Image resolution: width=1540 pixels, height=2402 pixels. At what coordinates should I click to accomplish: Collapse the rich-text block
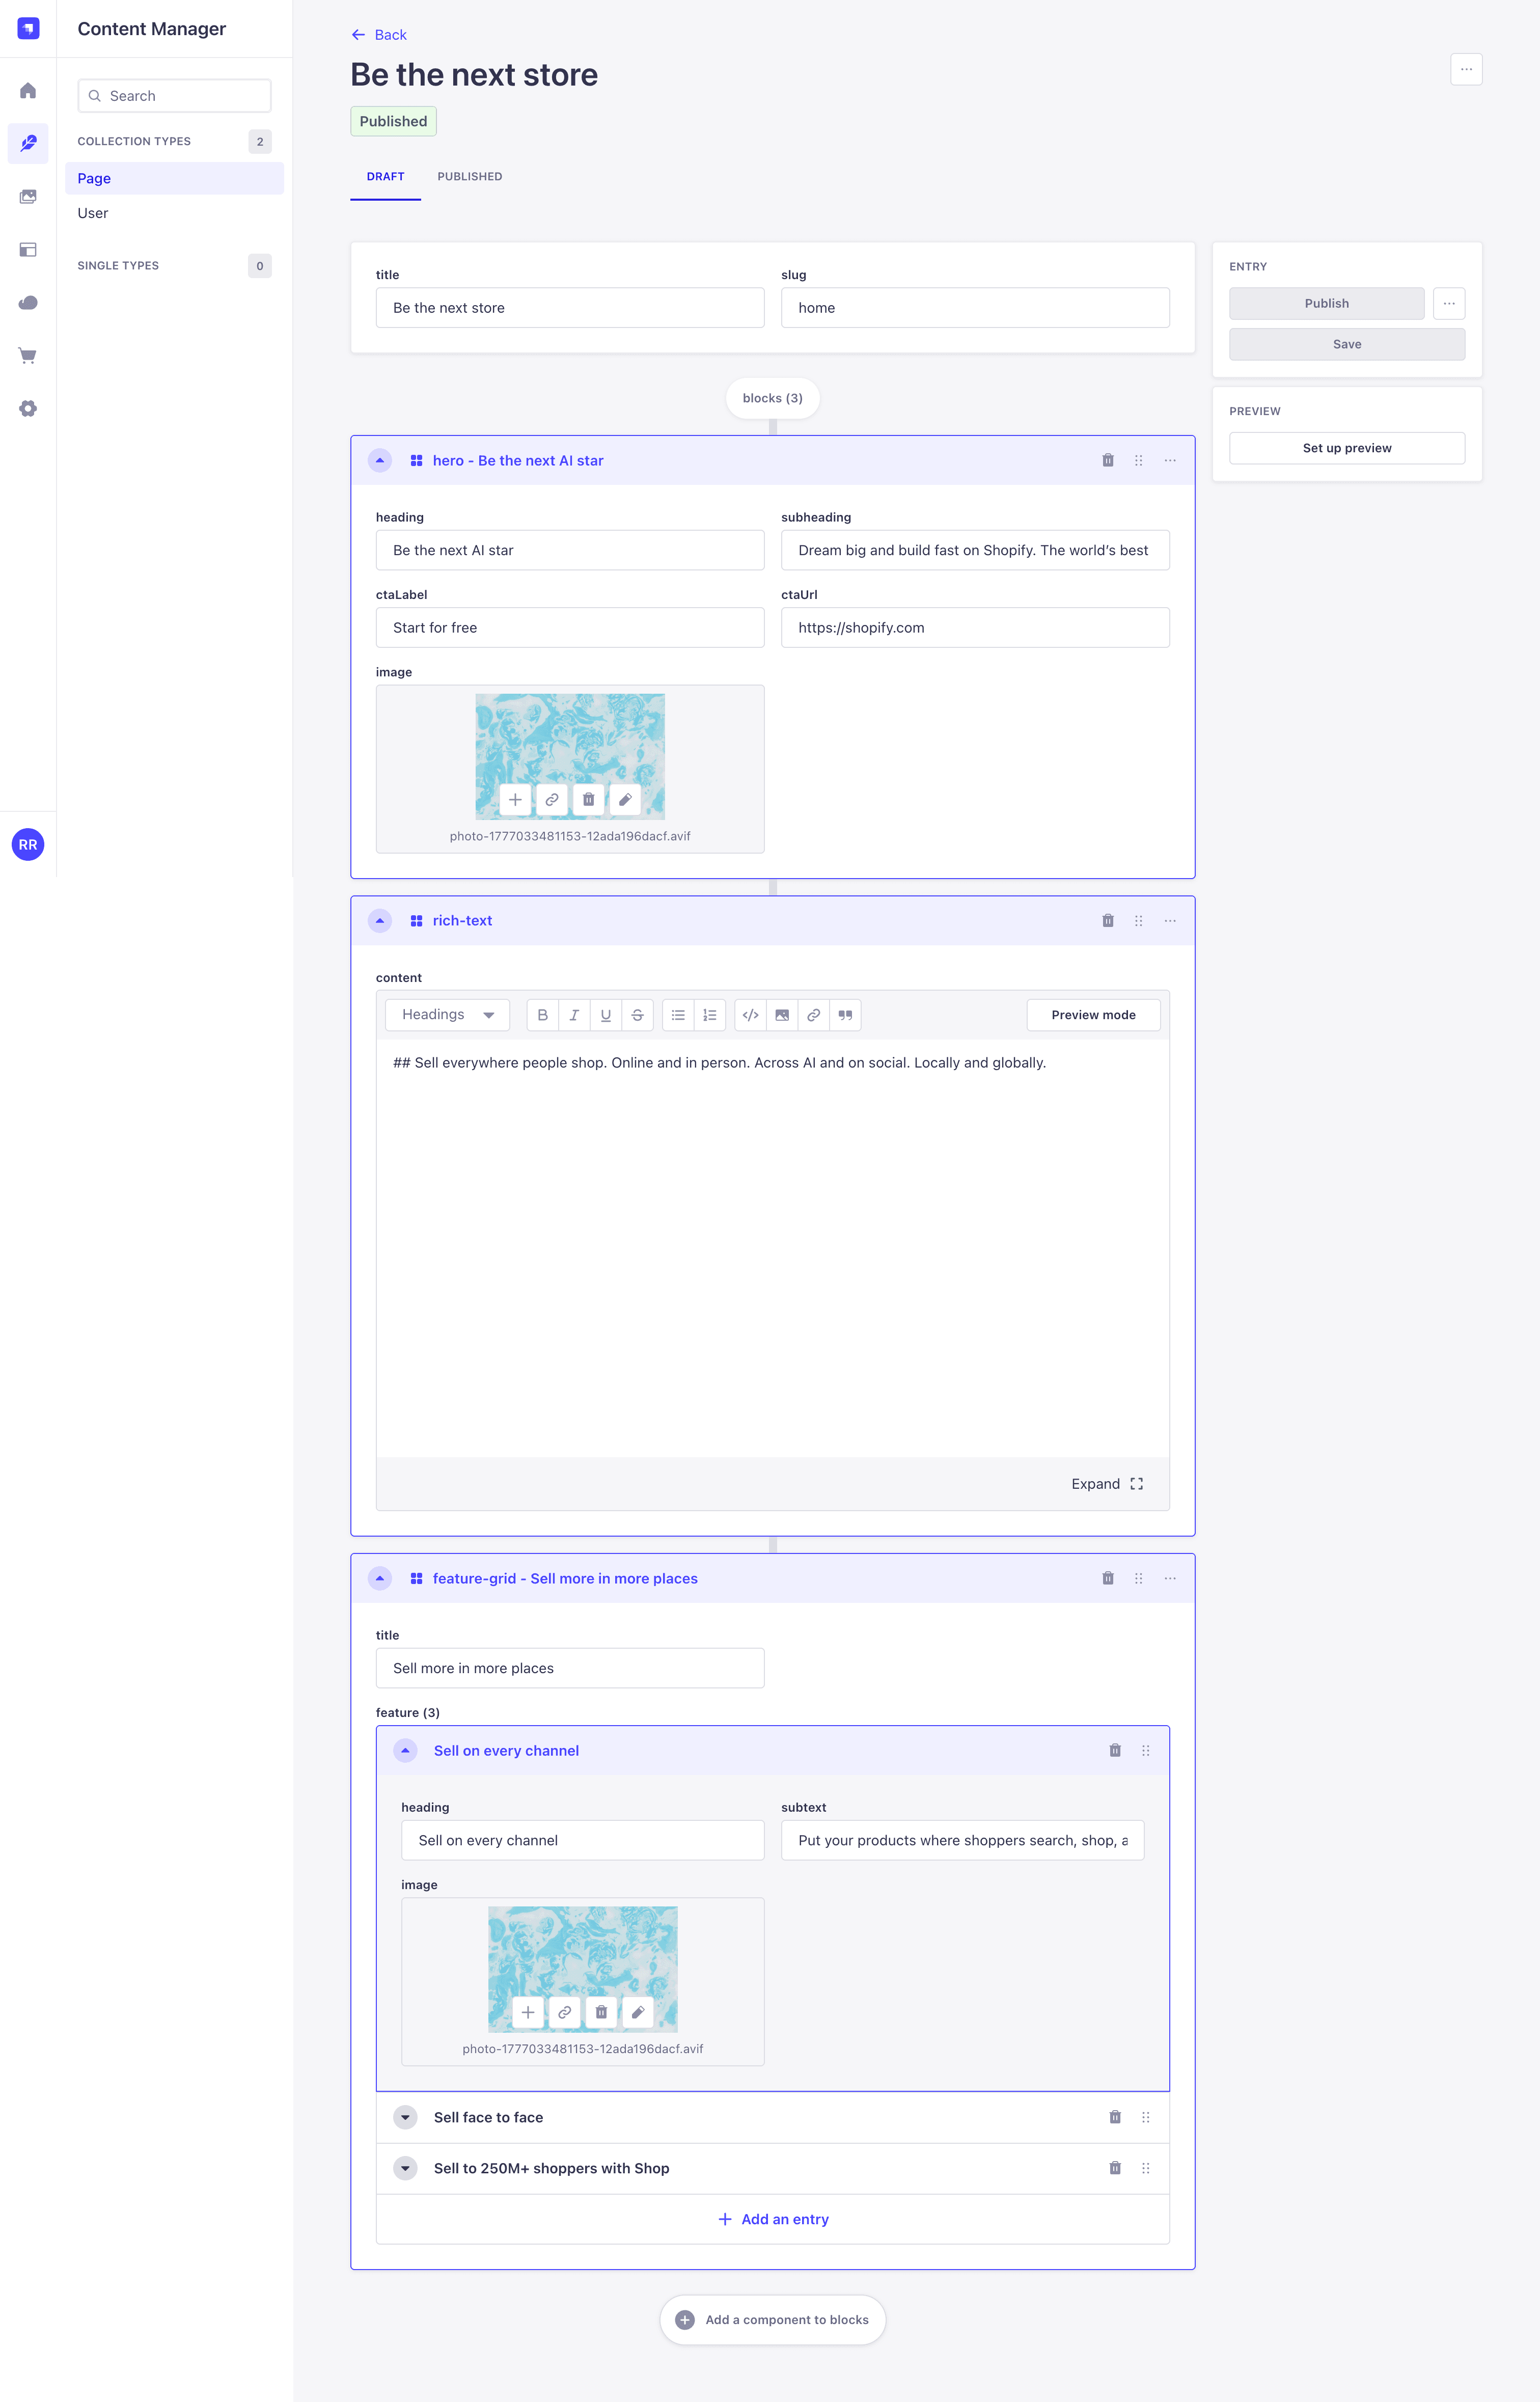click(380, 921)
